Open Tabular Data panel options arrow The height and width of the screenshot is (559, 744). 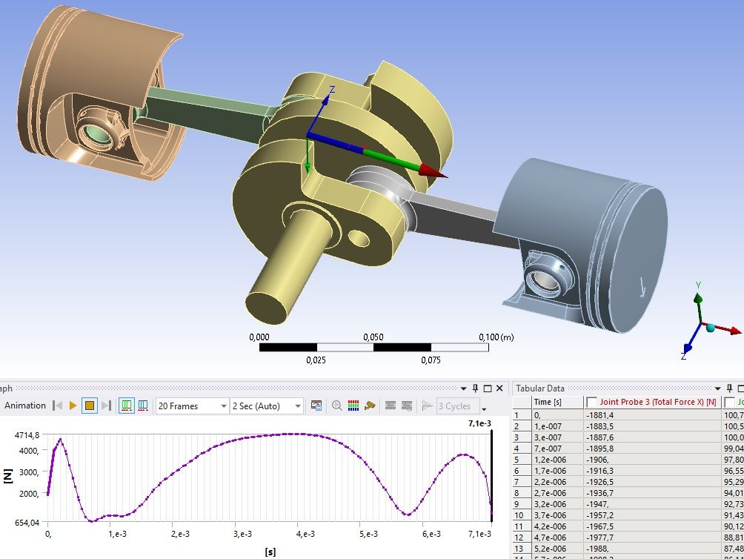717,388
